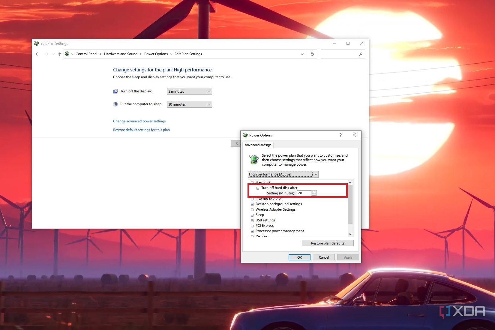Click the display monitor icon
This screenshot has height=330, width=495.
[x=115, y=91]
